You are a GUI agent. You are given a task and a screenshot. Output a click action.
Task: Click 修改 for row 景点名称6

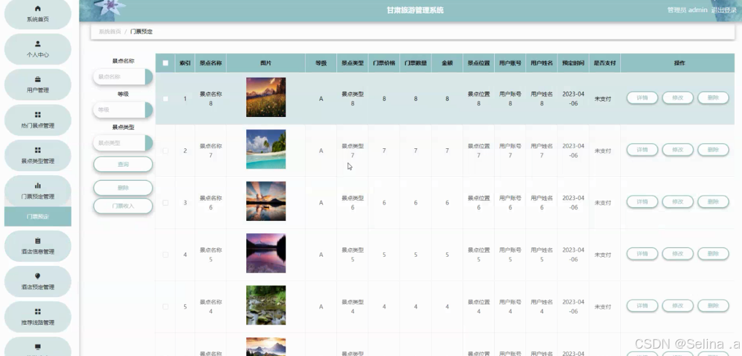[x=677, y=202]
